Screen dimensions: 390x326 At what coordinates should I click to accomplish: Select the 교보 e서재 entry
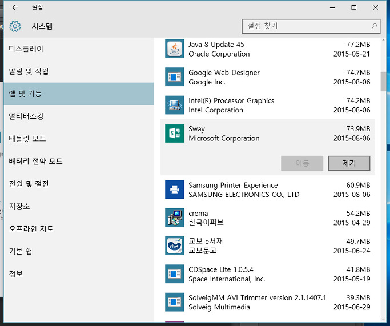click(x=268, y=246)
